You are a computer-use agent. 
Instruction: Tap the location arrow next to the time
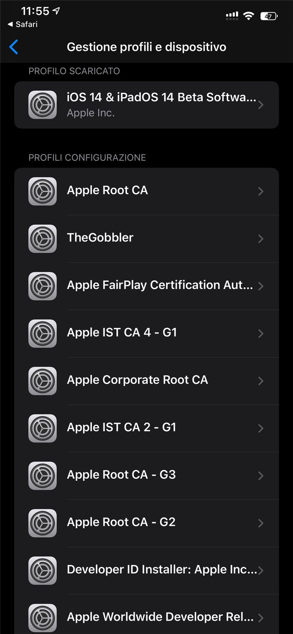coord(56,11)
